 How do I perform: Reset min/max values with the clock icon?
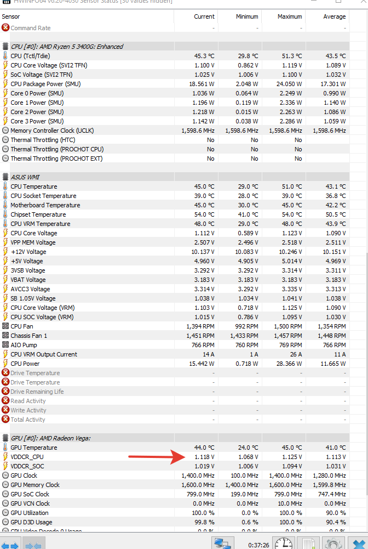pyautogui.click(x=284, y=544)
